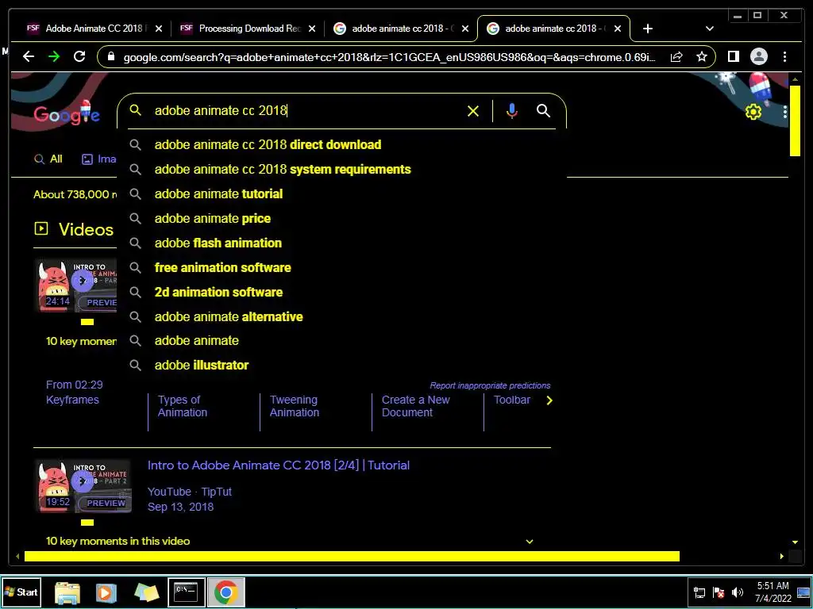Open 'Intro to Adobe Animate CC 2018 [2/4]' link
This screenshot has width=813, height=609.
(279, 465)
